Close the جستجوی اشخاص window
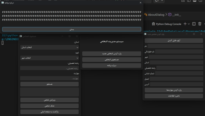This screenshot has height=116, width=205. pyautogui.click(x=77, y=36)
